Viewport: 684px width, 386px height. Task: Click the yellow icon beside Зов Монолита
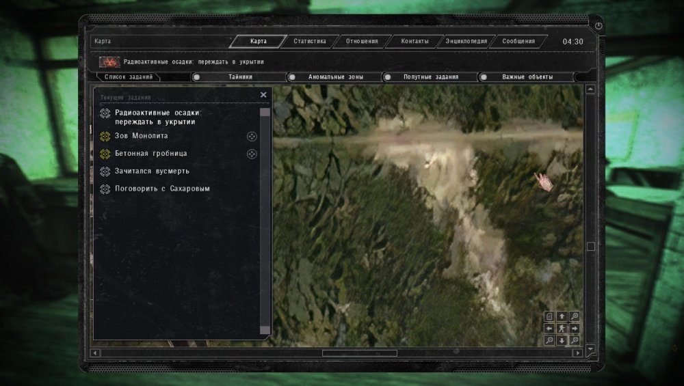coord(105,137)
